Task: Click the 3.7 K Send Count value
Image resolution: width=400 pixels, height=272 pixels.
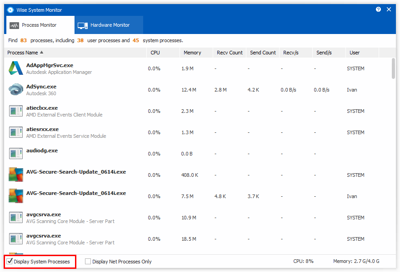Action: [x=253, y=196]
